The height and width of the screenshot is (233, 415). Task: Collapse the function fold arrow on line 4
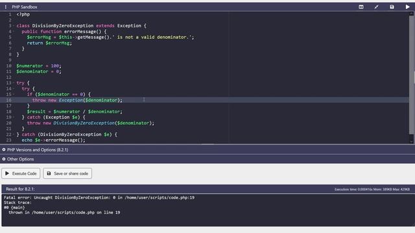point(14,32)
